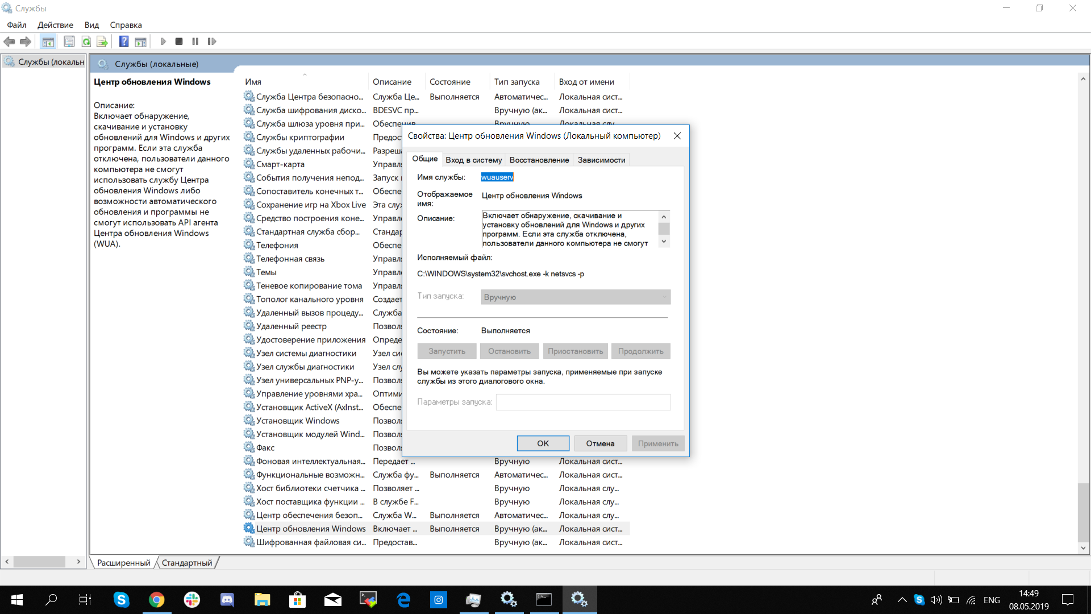The width and height of the screenshot is (1091, 614).
Task: Select Службы (локальные) tree node
Action: point(44,62)
